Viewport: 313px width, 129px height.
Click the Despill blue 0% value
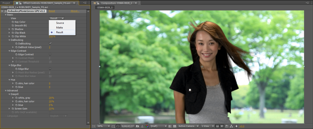[51, 105]
